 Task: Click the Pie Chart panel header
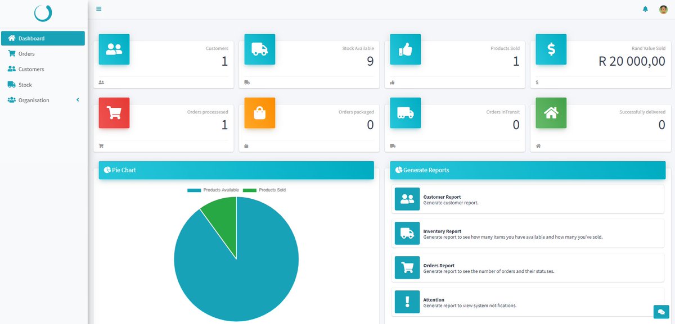(x=236, y=170)
